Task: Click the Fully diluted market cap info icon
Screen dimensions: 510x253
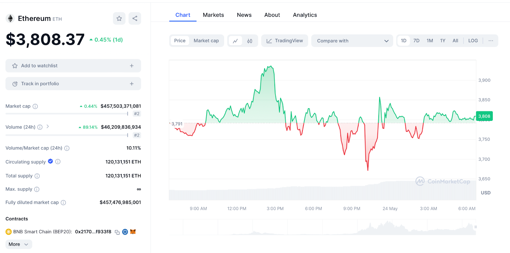Action: click(x=63, y=203)
